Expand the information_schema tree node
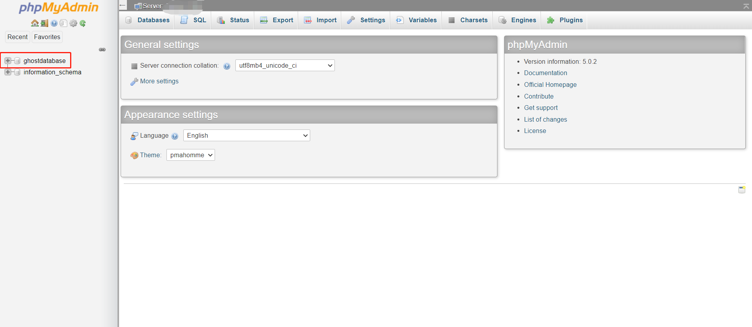 7,72
